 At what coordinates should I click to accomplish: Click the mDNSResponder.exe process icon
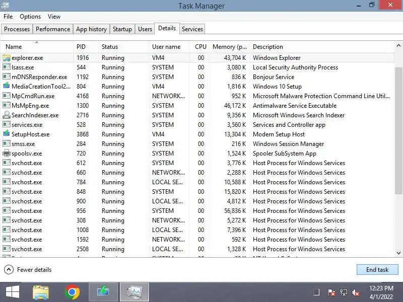point(7,77)
